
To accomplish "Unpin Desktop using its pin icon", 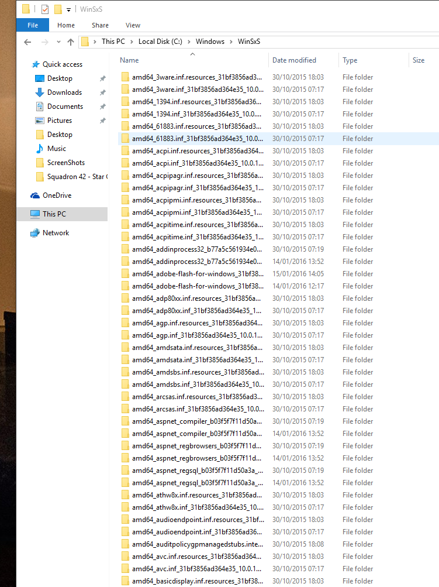I will click(102, 78).
